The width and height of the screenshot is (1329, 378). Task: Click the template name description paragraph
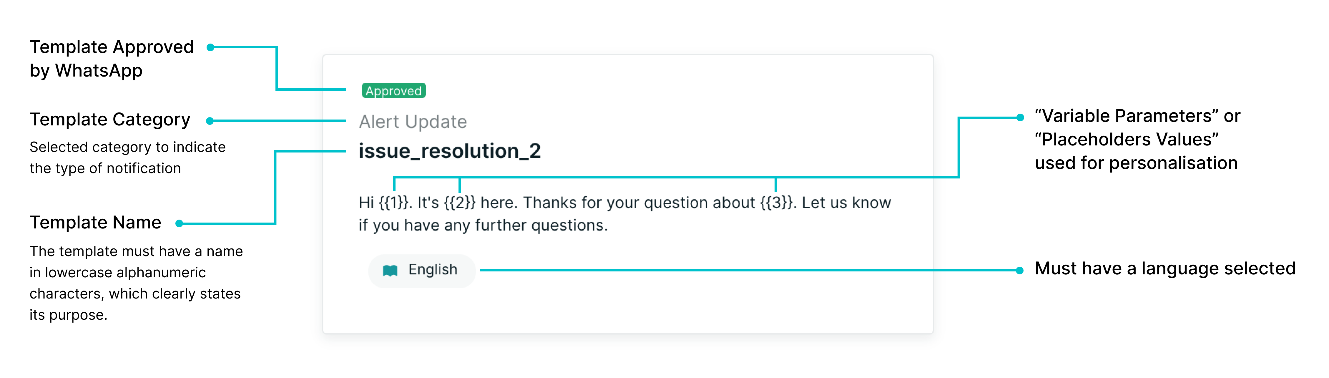point(136,283)
